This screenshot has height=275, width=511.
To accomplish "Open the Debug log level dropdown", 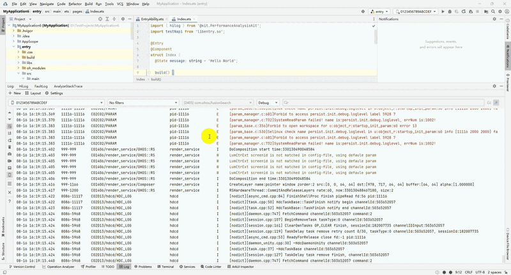I will (x=267, y=102).
